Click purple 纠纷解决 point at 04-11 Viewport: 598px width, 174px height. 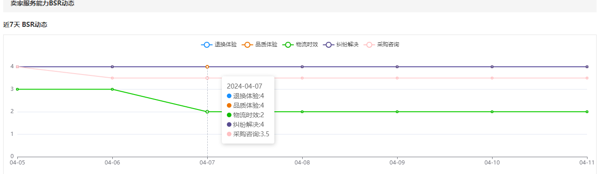587,67
